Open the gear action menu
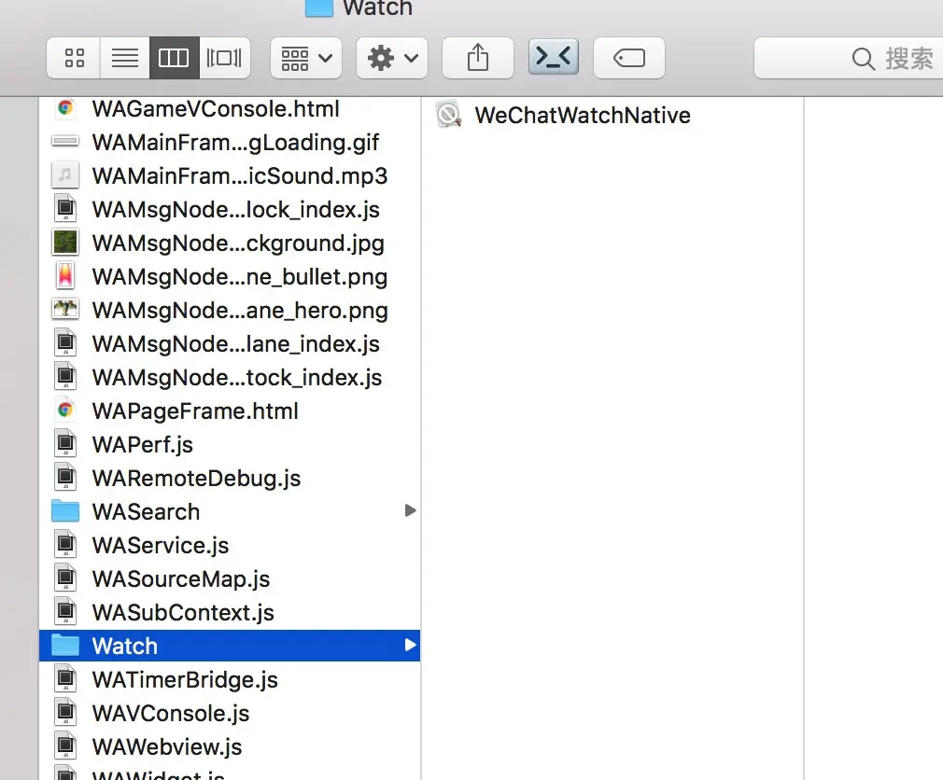 click(392, 58)
